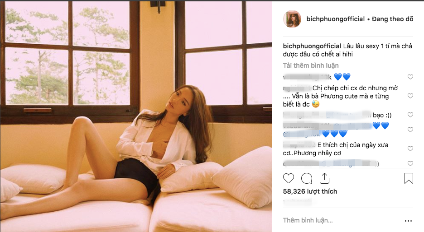Viewport: 424px width, 232px height.
Task: Click the share post icon
Action: [324, 178]
